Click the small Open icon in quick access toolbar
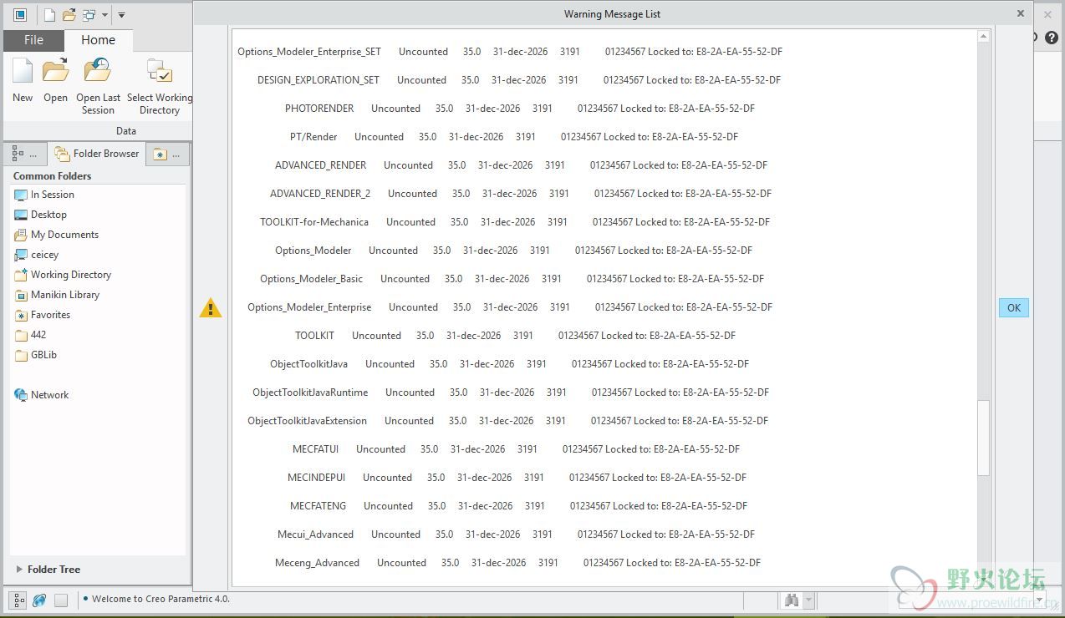The image size is (1065, 618). tap(69, 15)
